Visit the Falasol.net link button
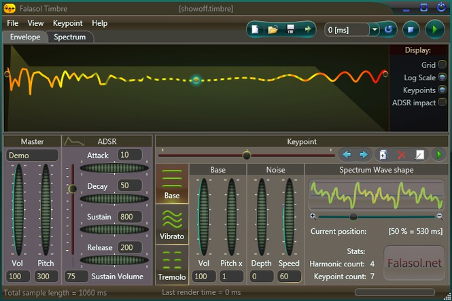The width and height of the screenshot is (452, 301). click(414, 263)
